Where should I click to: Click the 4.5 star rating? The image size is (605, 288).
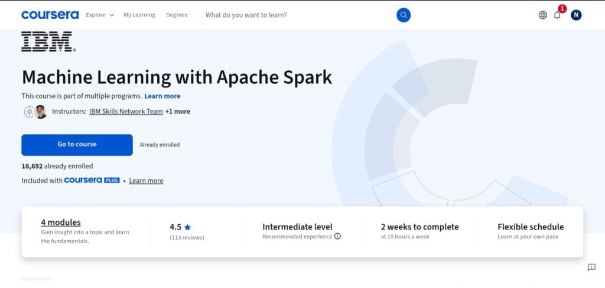click(x=180, y=227)
